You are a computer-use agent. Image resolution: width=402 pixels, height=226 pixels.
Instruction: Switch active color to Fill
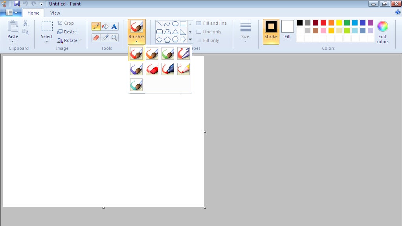pyautogui.click(x=287, y=30)
